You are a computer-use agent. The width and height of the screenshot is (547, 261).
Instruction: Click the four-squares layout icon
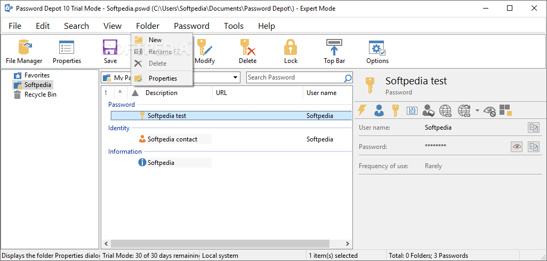tap(505, 110)
